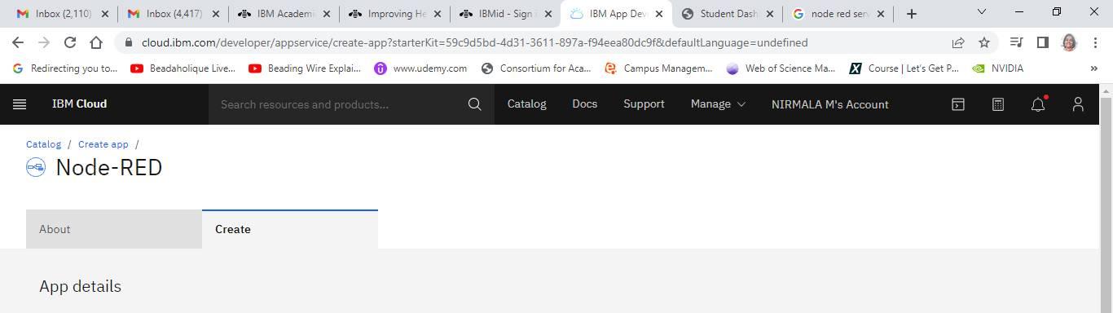Go back to the previous page
This screenshot has height=313, width=1113.
click(18, 42)
